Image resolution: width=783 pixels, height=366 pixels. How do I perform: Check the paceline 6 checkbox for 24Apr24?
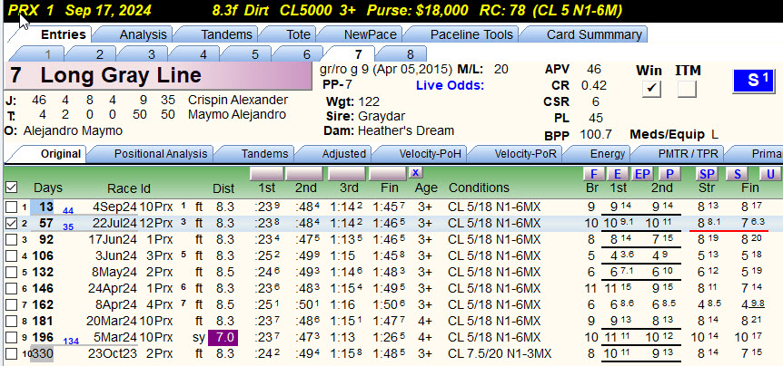pyautogui.click(x=11, y=289)
